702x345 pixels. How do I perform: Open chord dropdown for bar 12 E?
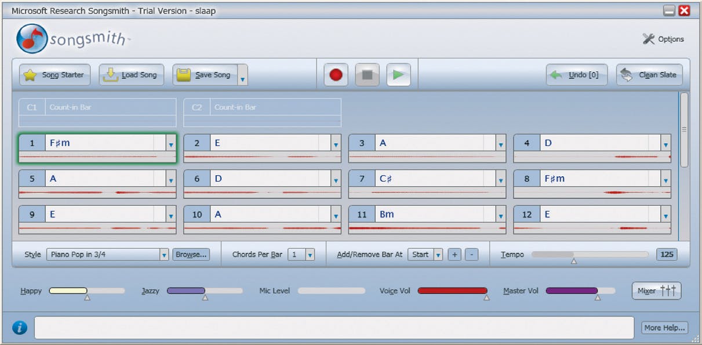666,215
